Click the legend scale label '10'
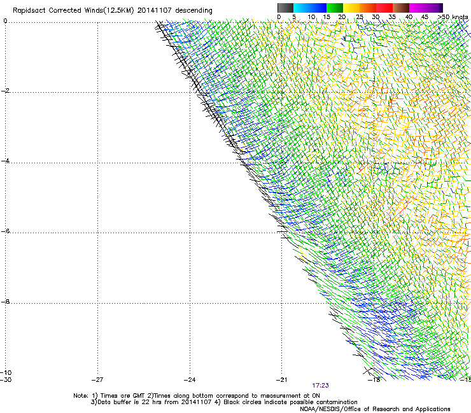This screenshot has height=413, width=471. pos(311,17)
